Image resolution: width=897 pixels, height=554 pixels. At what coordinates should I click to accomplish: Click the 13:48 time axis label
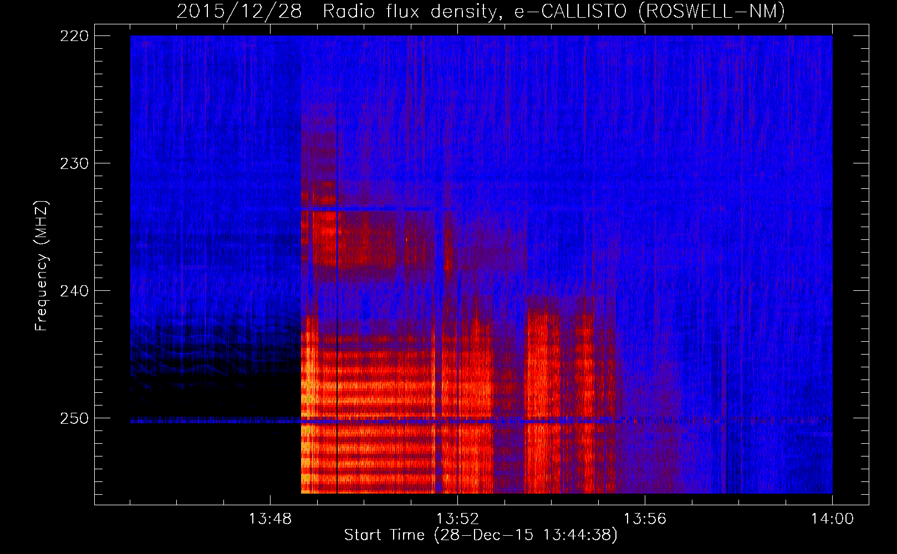tap(270, 519)
